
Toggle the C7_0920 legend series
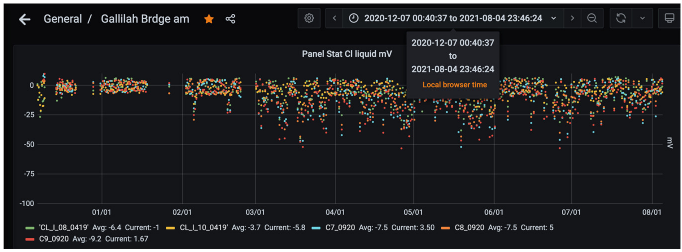(340, 228)
